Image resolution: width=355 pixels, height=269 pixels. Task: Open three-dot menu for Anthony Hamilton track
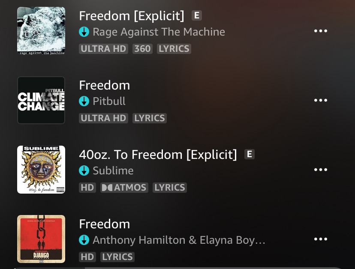point(321,239)
